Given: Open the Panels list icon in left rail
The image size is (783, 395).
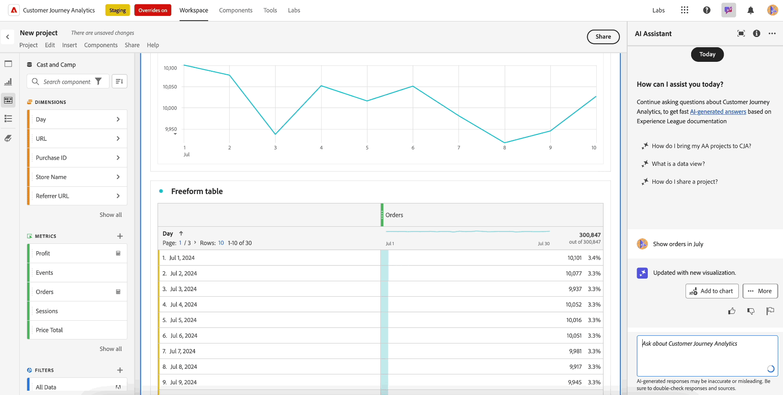Looking at the screenshot, I should pos(8,118).
